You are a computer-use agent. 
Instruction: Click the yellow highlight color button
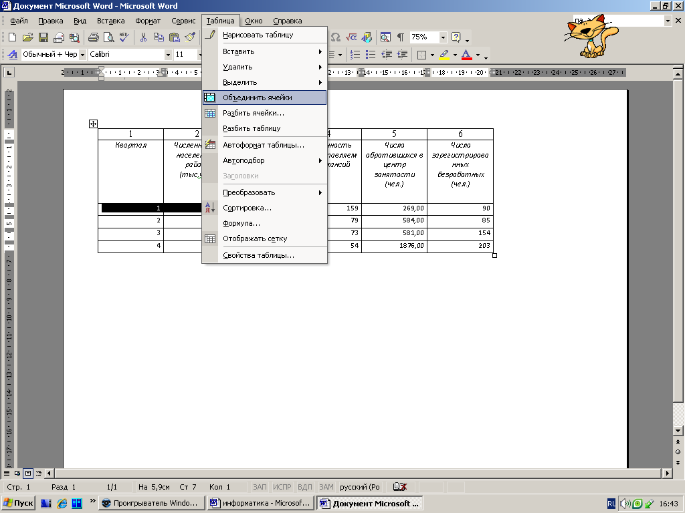pos(444,55)
